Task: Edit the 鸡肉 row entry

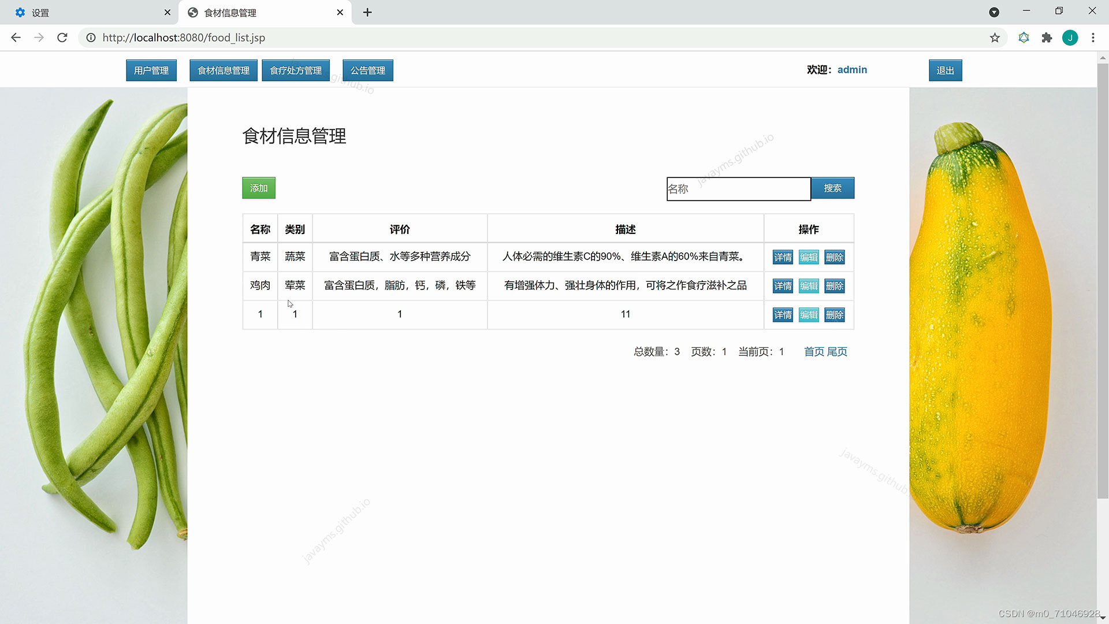Action: pyautogui.click(x=809, y=286)
